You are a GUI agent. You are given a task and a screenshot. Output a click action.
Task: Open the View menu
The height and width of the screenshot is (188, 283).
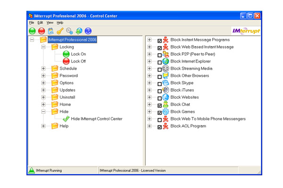point(50,23)
